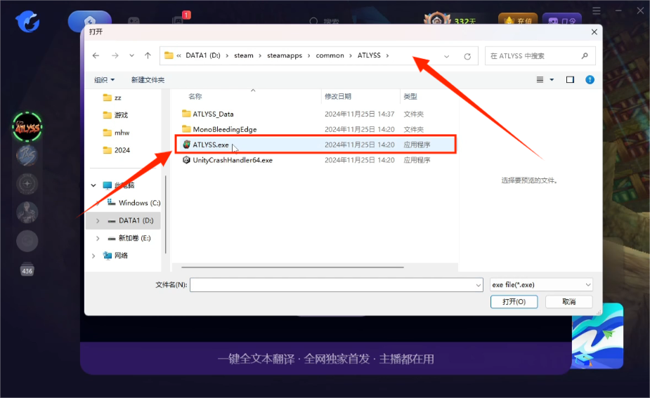Toggle the preview pane
The image size is (650, 398).
click(570, 79)
